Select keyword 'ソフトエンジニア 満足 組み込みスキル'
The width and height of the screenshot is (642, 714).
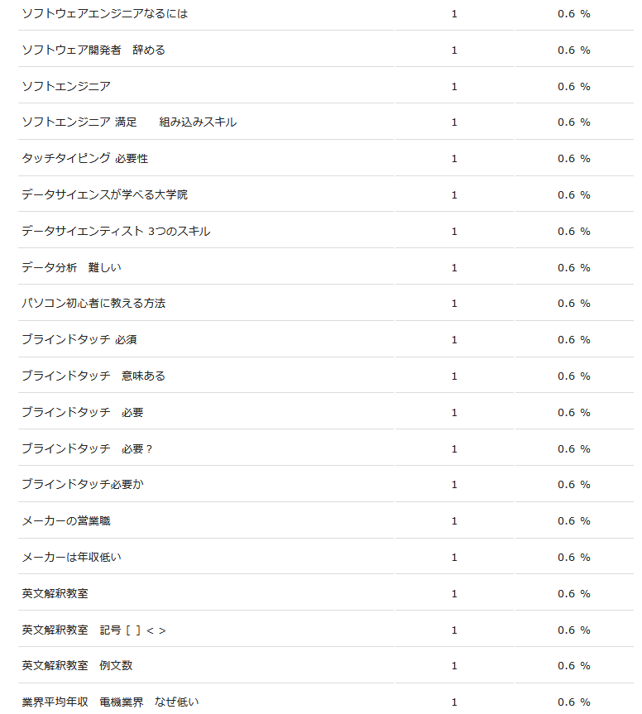tap(129, 122)
